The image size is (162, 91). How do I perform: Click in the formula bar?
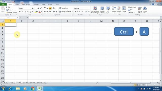click(94, 18)
